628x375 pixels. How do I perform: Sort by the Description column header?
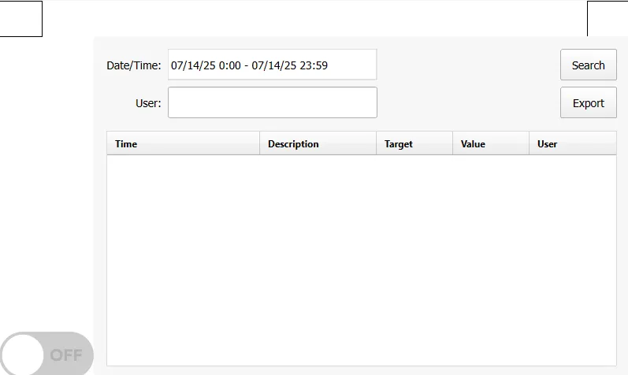[318, 144]
